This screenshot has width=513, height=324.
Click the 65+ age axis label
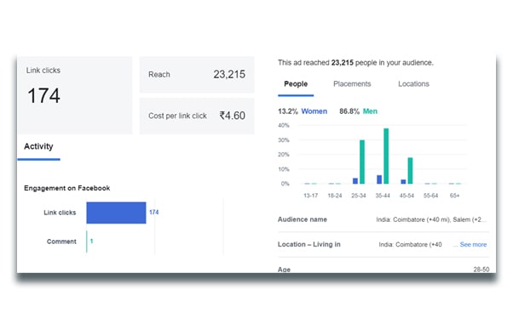[x=455, y=196]
